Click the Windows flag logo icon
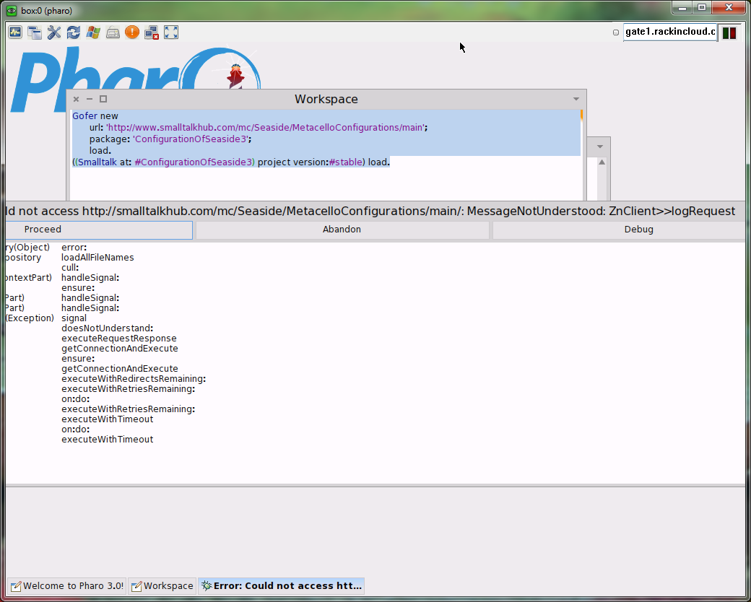Image resolution: width=751 pixels, height=602 pixels. pos(93,32)
